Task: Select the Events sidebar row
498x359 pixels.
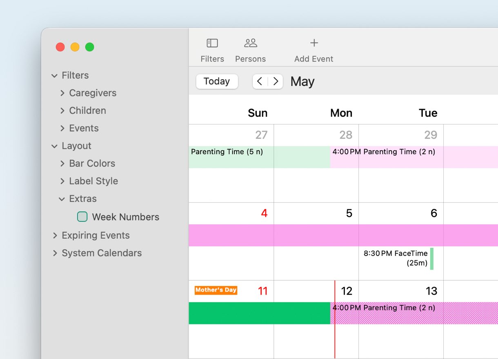Action: pos(84,128)
